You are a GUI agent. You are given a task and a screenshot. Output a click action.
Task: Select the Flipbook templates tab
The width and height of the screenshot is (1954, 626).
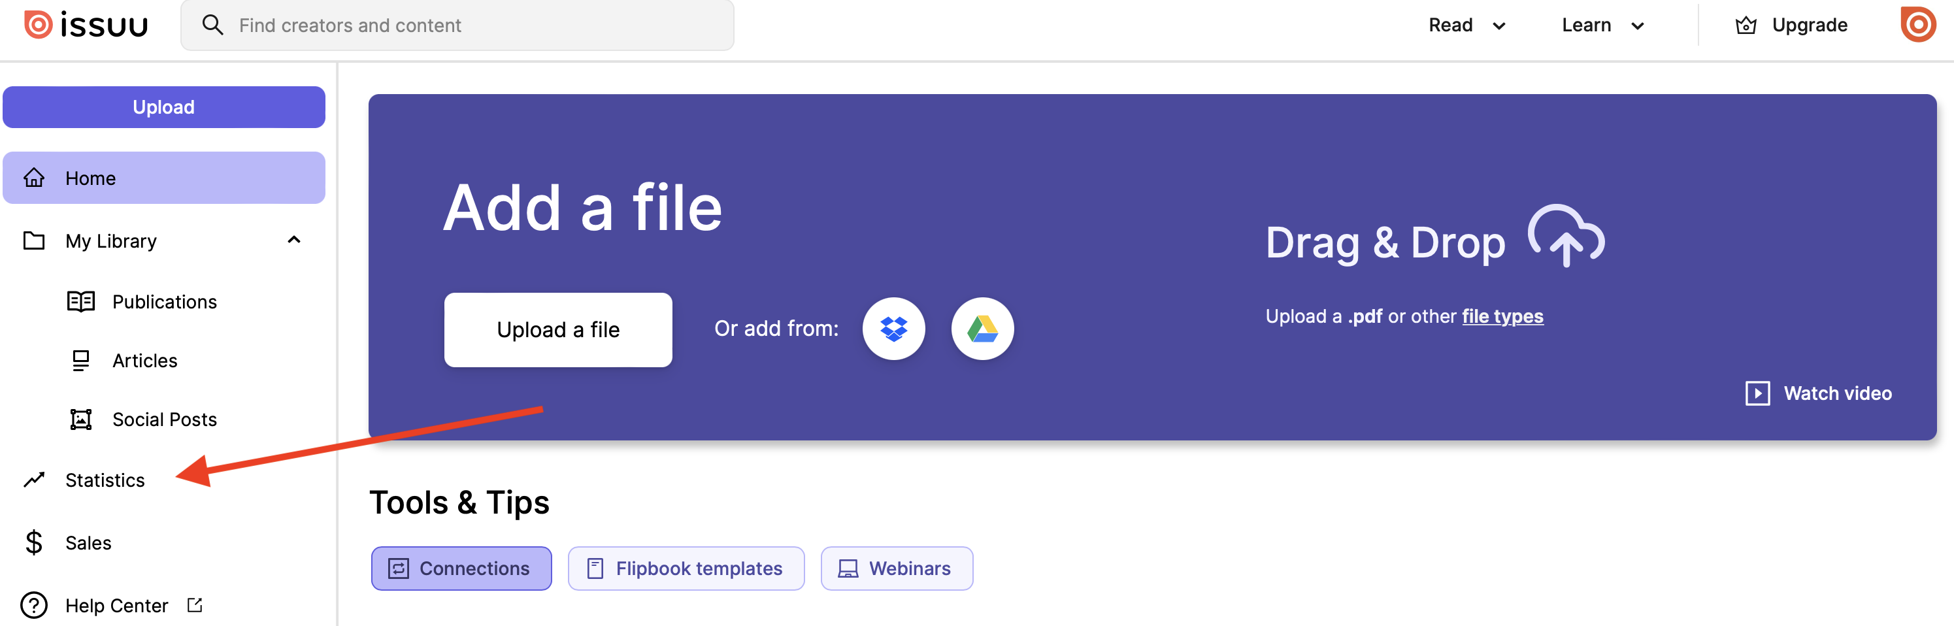point(686,568)
